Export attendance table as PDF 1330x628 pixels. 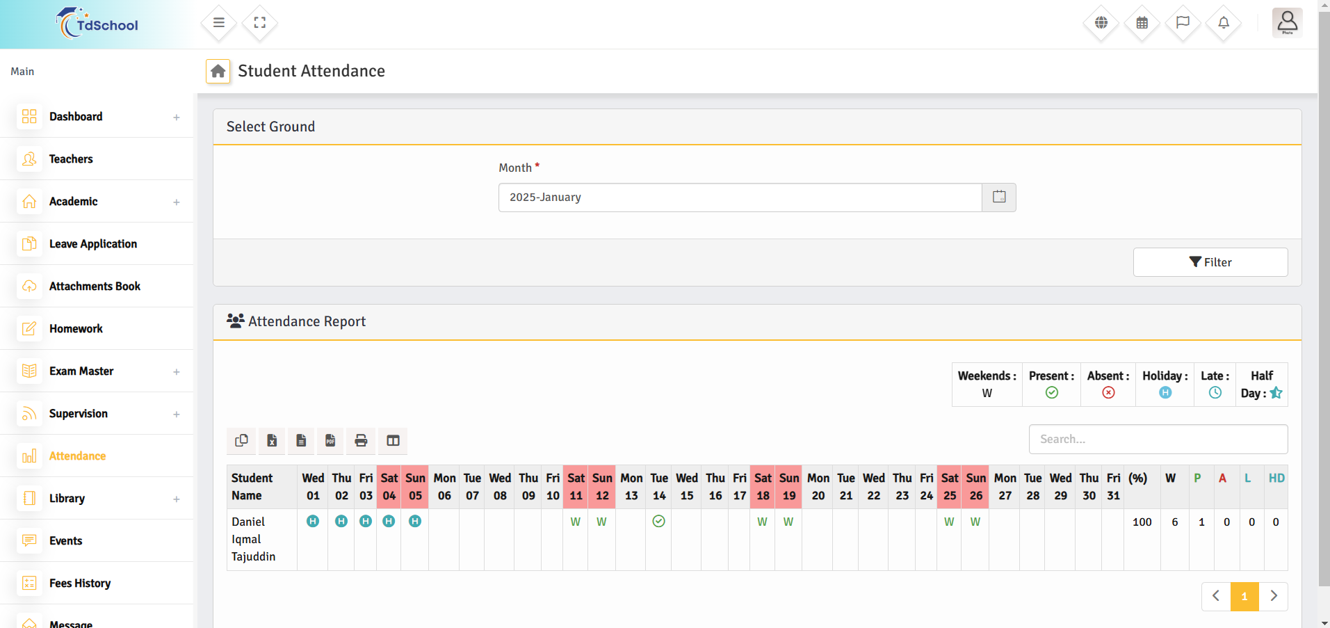point(330,441)
